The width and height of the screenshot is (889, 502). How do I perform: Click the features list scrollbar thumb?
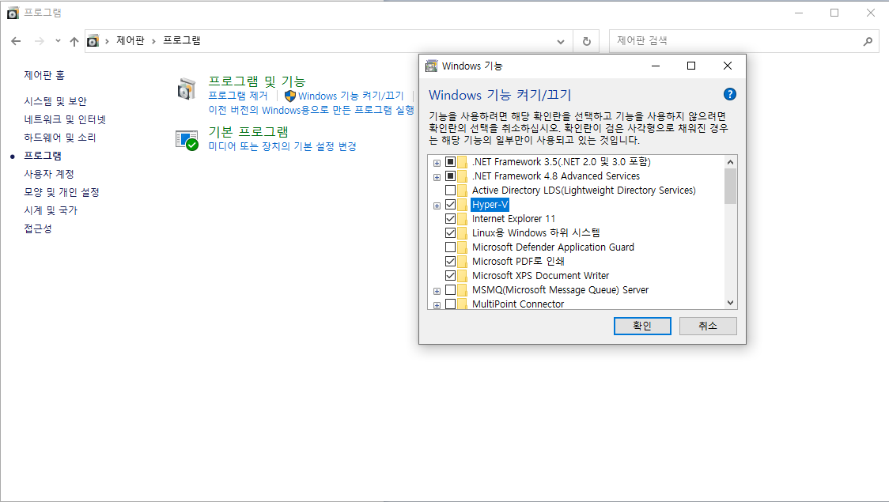(730, 186)
